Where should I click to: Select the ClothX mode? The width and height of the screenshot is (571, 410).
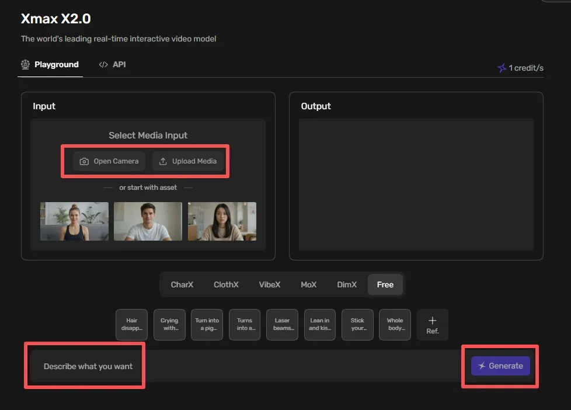pyautogui.click(x=226, y=284)
